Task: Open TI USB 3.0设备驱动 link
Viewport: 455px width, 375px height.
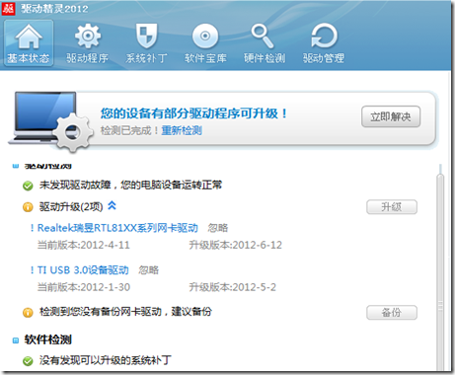Action: coord(83,270)
